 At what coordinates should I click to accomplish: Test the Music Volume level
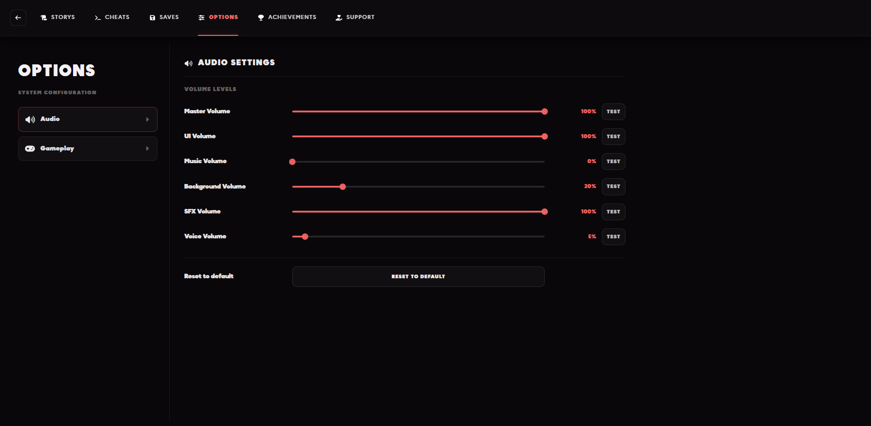tap(613, 162)
